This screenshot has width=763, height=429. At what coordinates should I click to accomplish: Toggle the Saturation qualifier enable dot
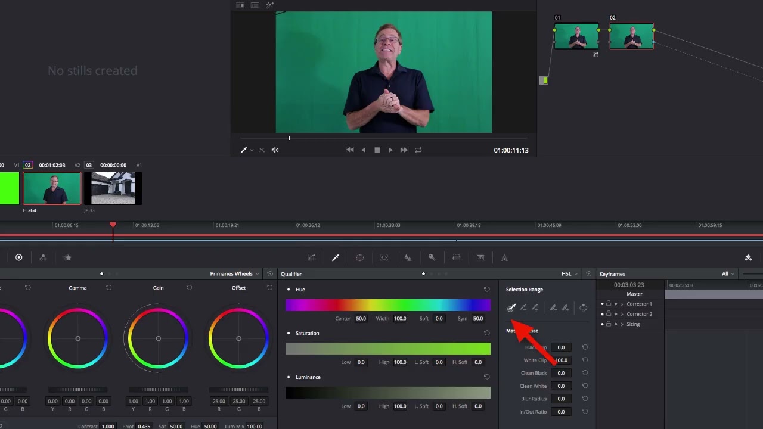click(289, 333)
